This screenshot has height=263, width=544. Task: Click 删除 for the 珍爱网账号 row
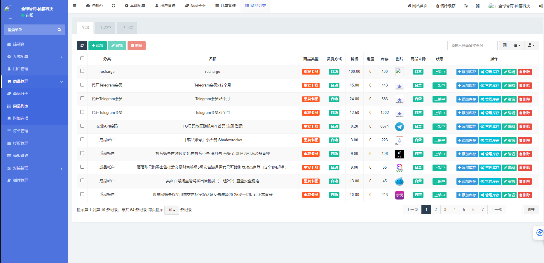pos(525,195)
